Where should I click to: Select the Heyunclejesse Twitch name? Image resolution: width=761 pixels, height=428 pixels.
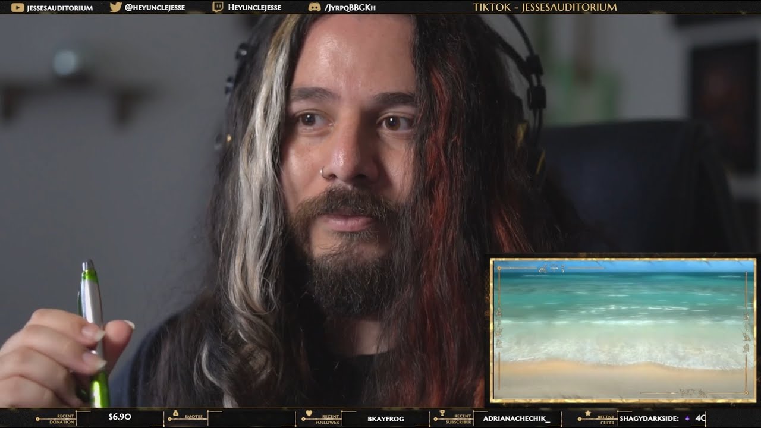pos(254,7)
